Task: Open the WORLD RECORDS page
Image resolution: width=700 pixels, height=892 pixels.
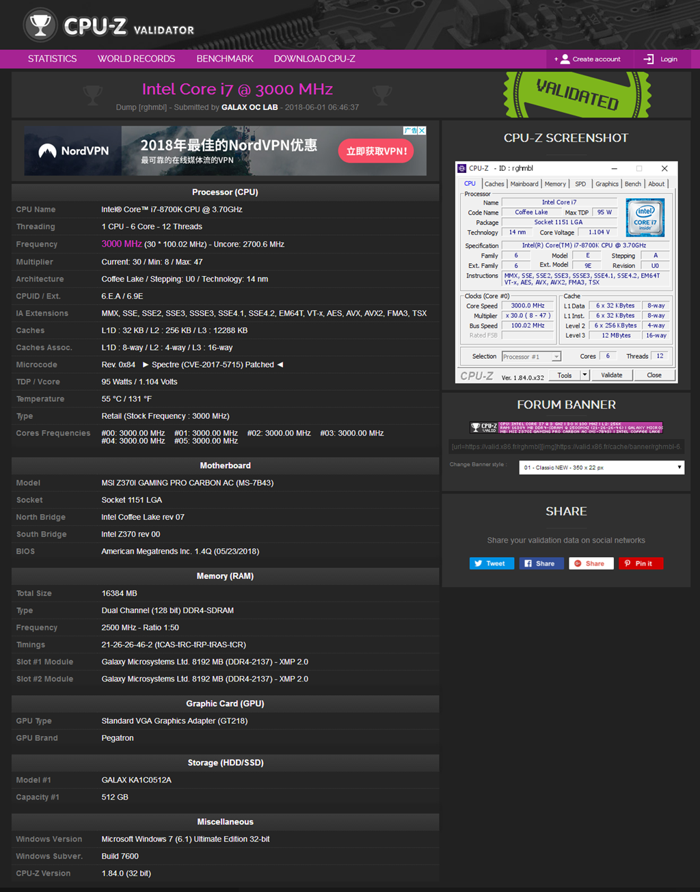Action: 136,59
